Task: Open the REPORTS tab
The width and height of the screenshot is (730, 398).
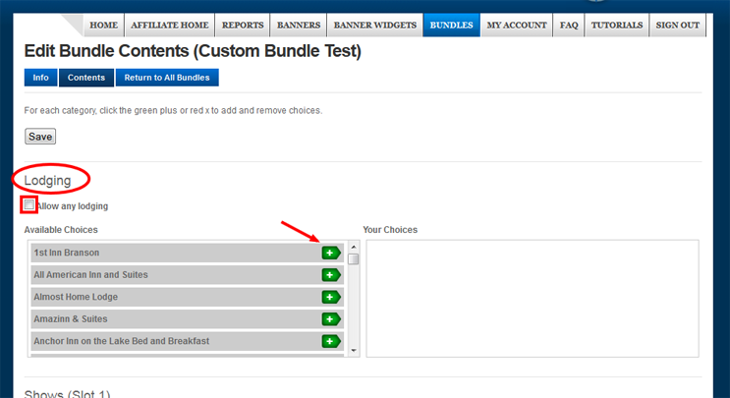Action: pyautogui.click(x=243, y=26)
